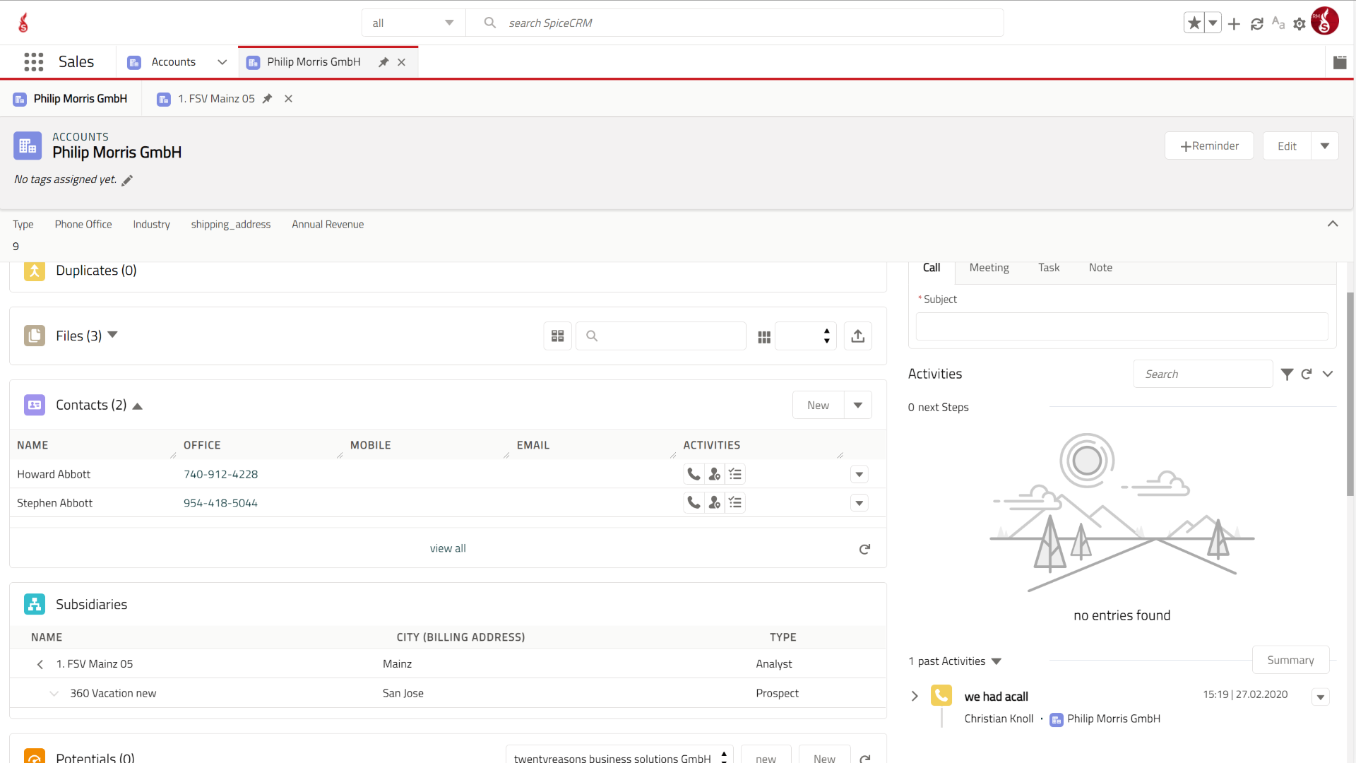Open the Contacts New dropdown arrow

click(858, 405)
